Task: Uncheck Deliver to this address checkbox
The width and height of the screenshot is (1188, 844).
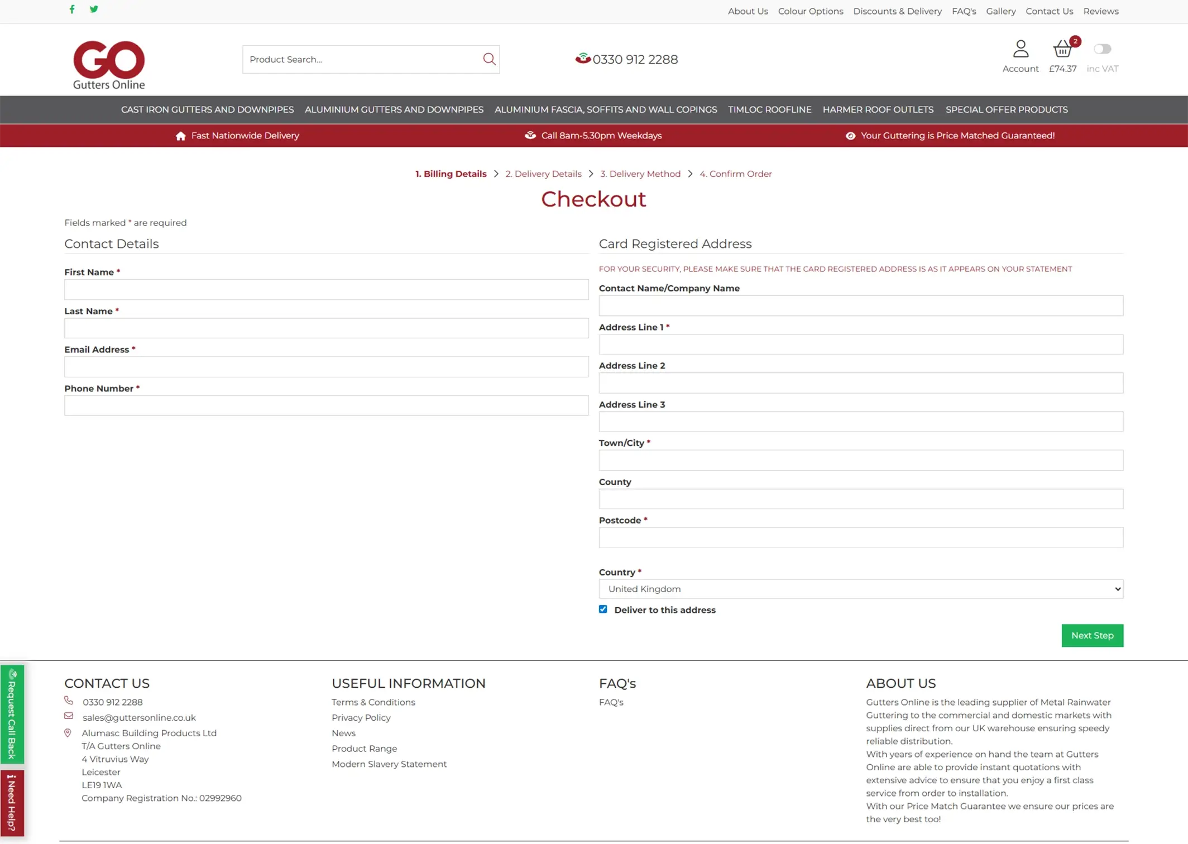Action: coord(603,610)
